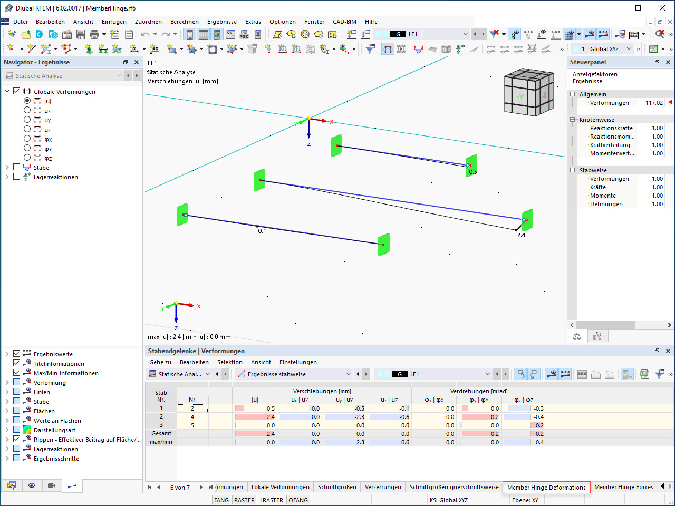Open the Berechnen menu
The image size is (675, 506).
tap(185, 22)
